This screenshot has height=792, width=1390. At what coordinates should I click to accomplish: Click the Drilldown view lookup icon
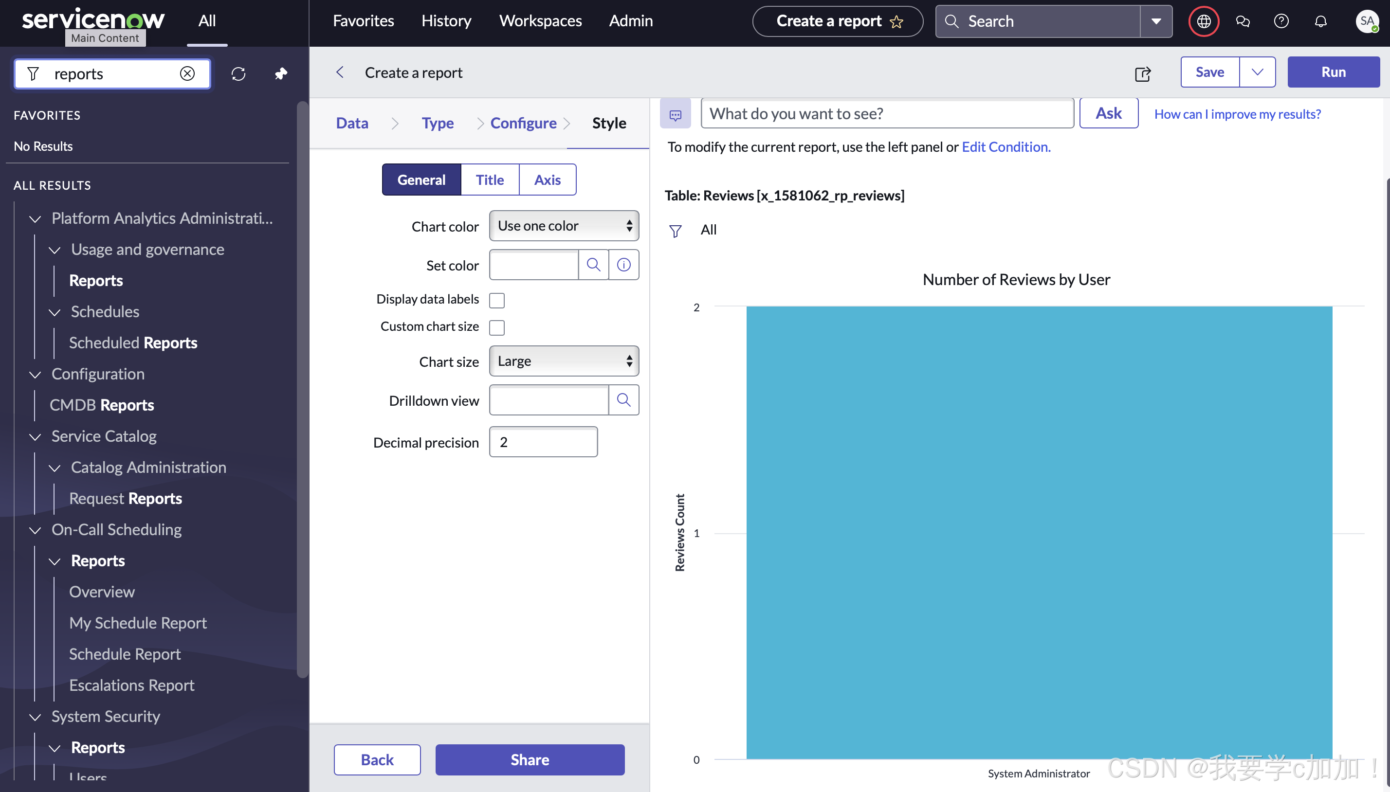click(x=623, y=400)
